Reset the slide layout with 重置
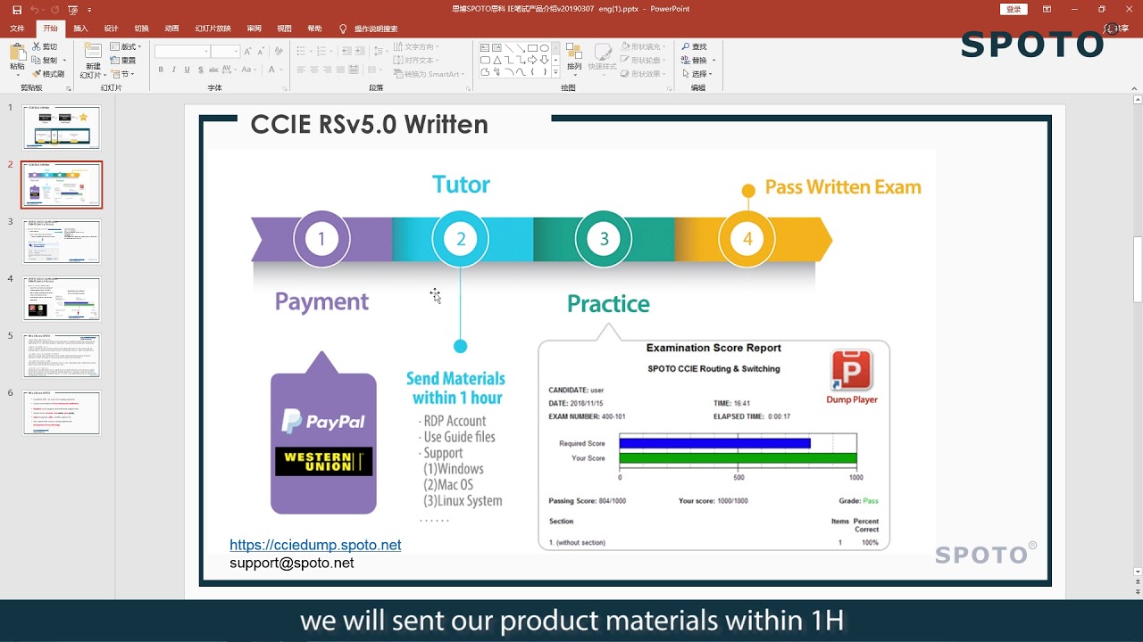The image size is (1143, 642). pyautogui.click(x=124, y=60)
